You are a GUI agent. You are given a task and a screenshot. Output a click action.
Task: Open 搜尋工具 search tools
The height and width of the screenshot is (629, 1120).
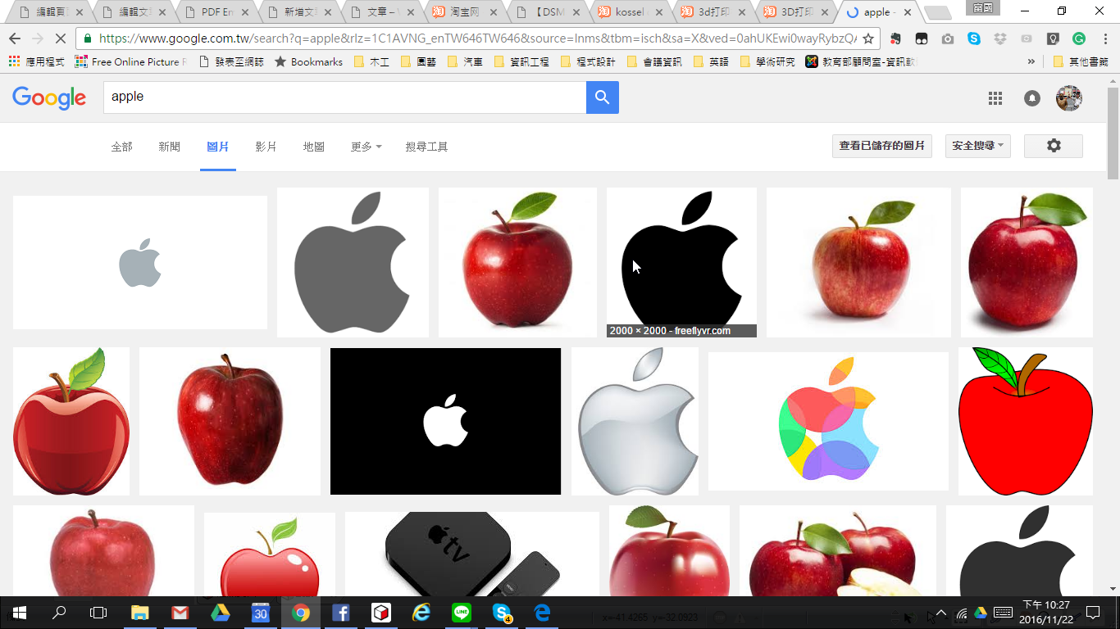(x=426, y=147)
